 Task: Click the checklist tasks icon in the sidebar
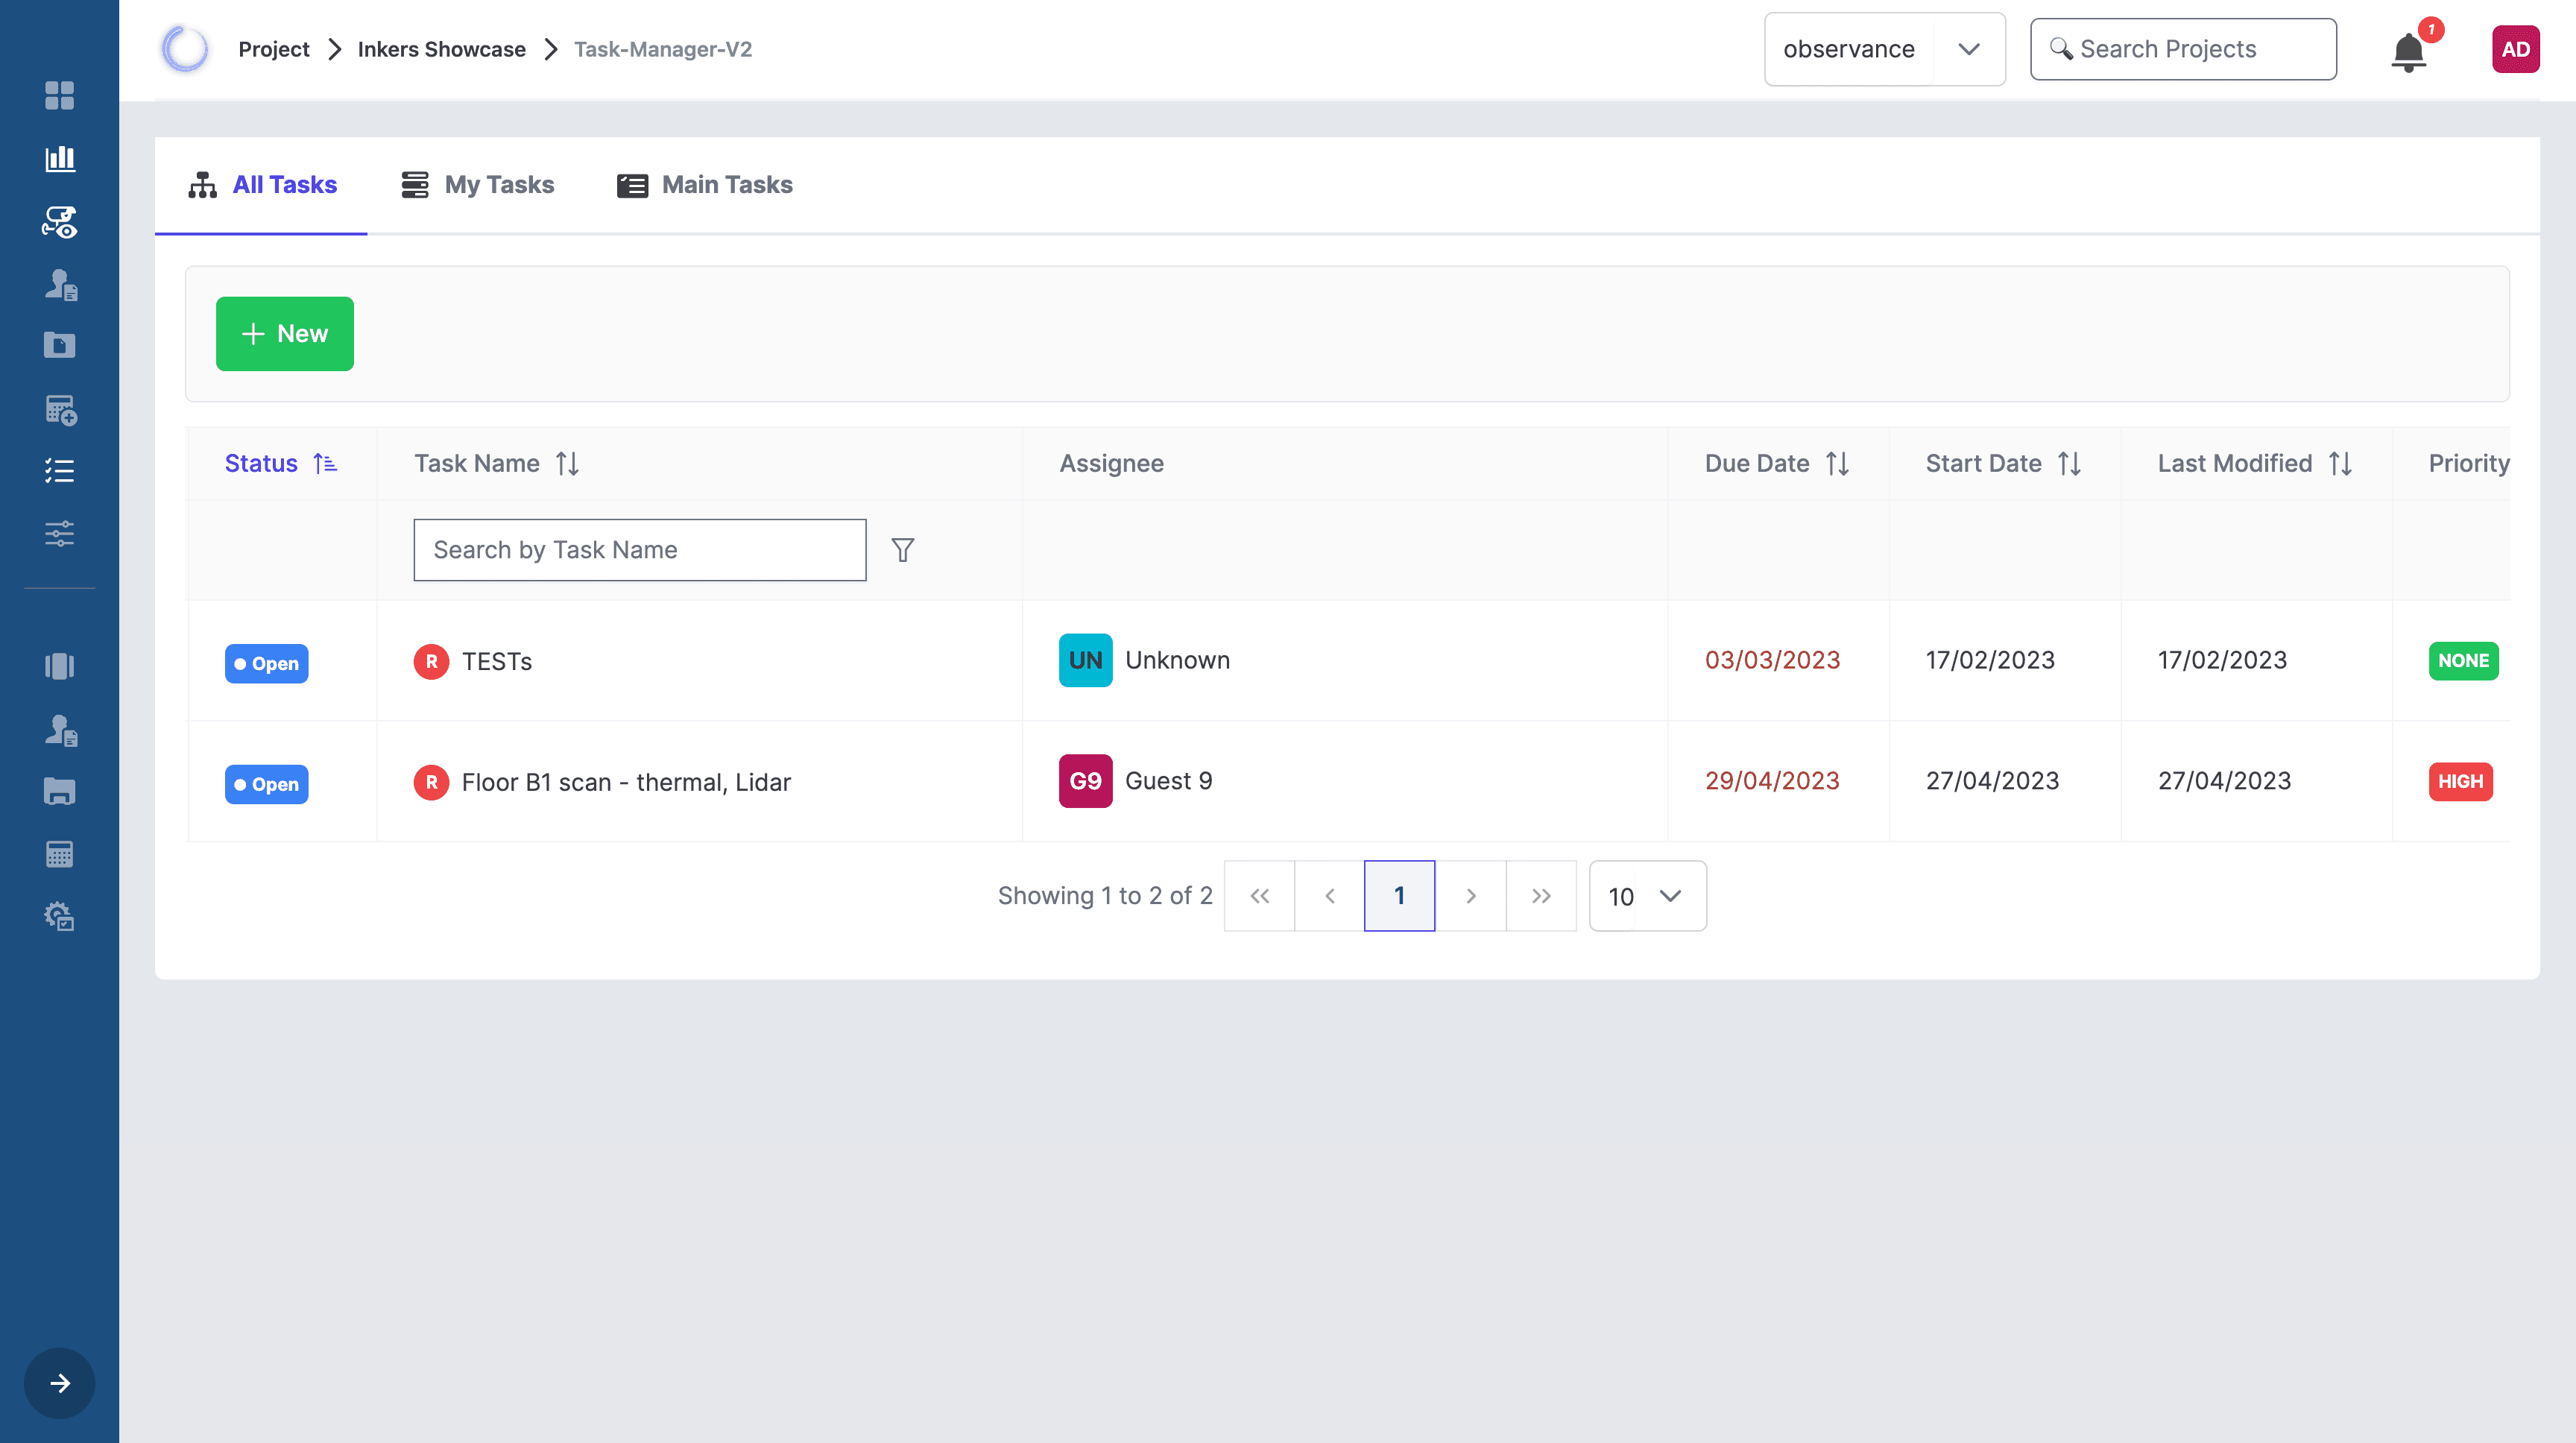tap(59, 470)
